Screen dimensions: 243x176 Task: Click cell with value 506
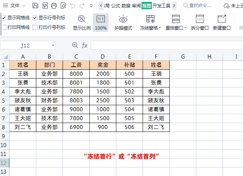click(x=129, y=127)
